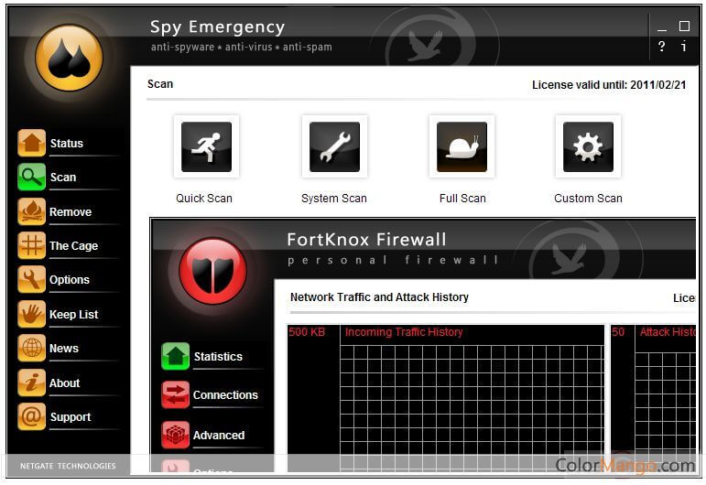Select the Remove menu label
706x485 pixels.
tap(71, 212)
